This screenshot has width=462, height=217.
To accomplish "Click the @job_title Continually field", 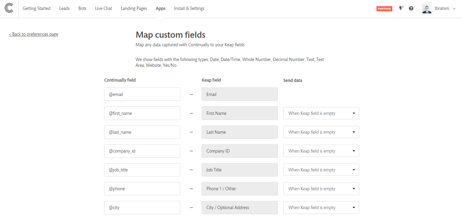I will point(142,170).
